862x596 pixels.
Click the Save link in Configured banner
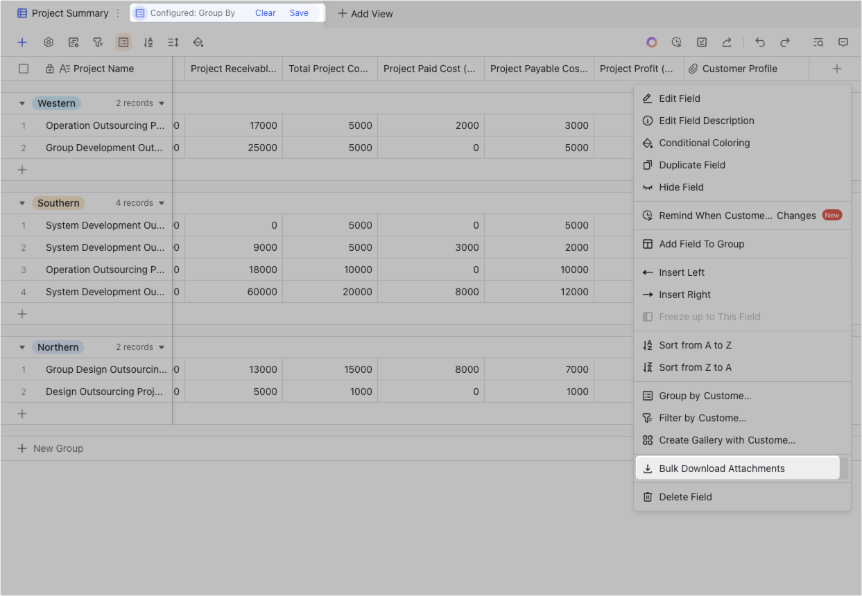[x=299, y=13]
